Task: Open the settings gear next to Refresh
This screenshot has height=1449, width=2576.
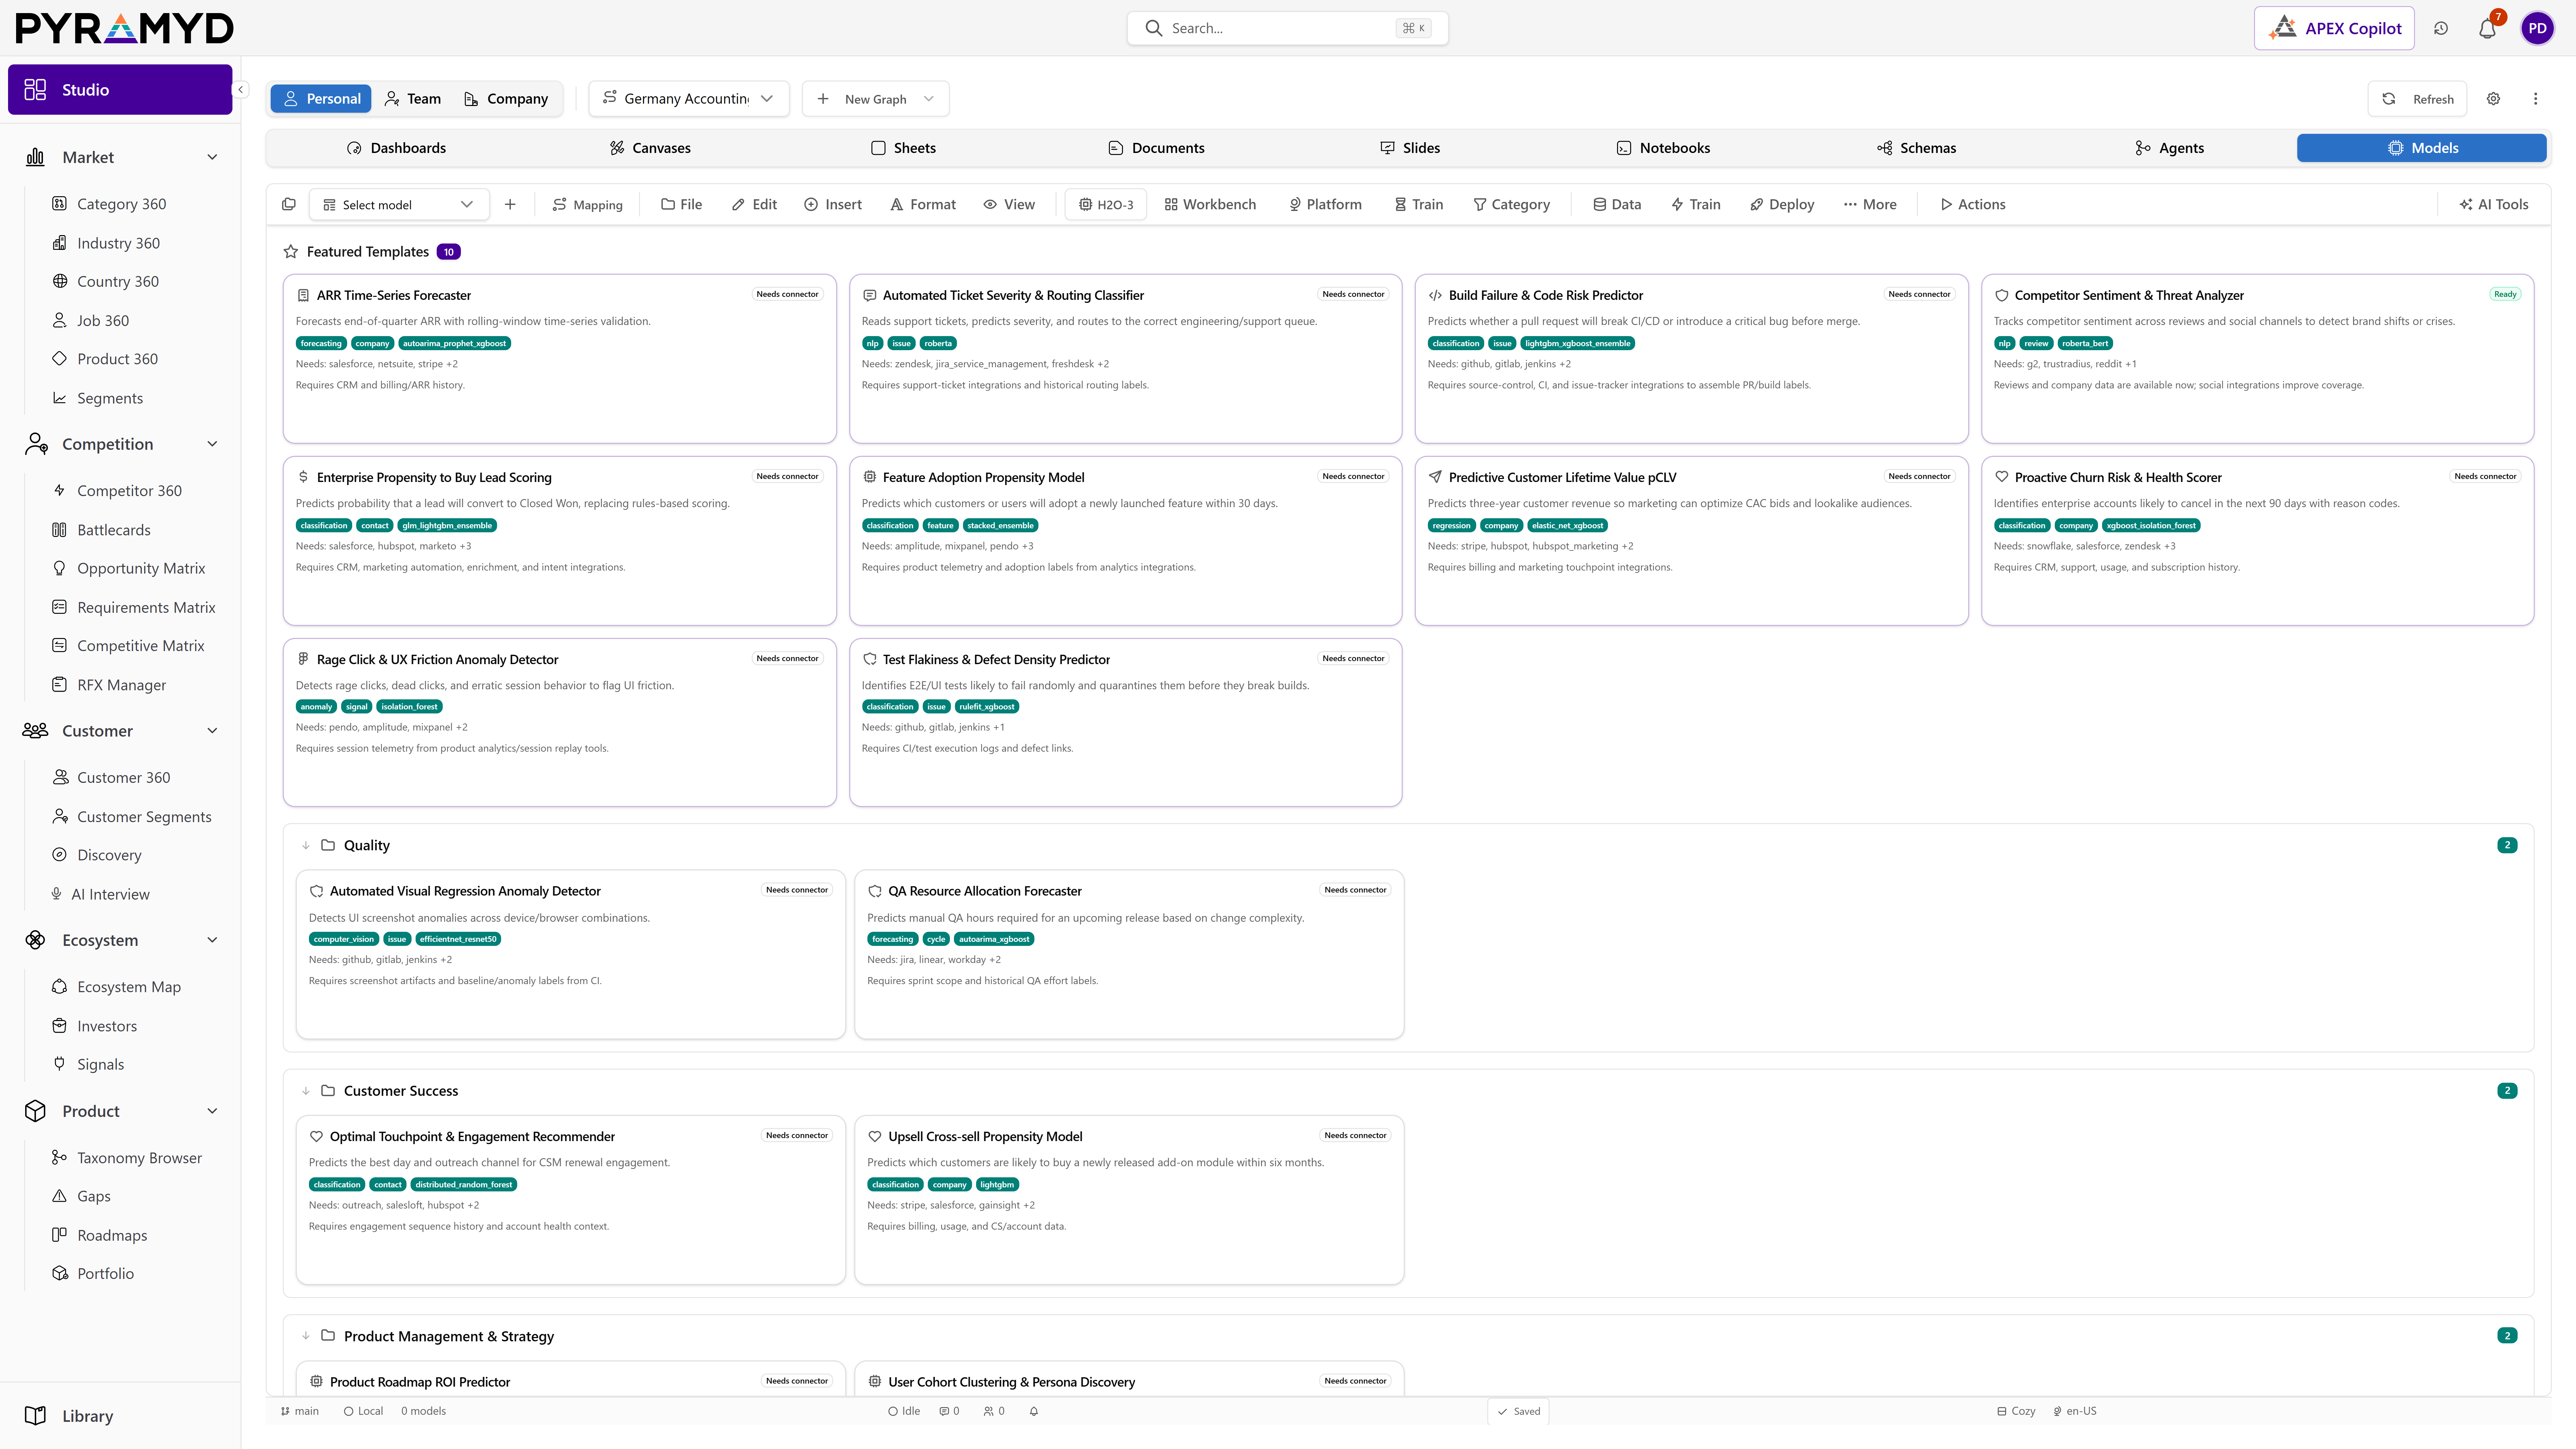Action: [2493, 99]
